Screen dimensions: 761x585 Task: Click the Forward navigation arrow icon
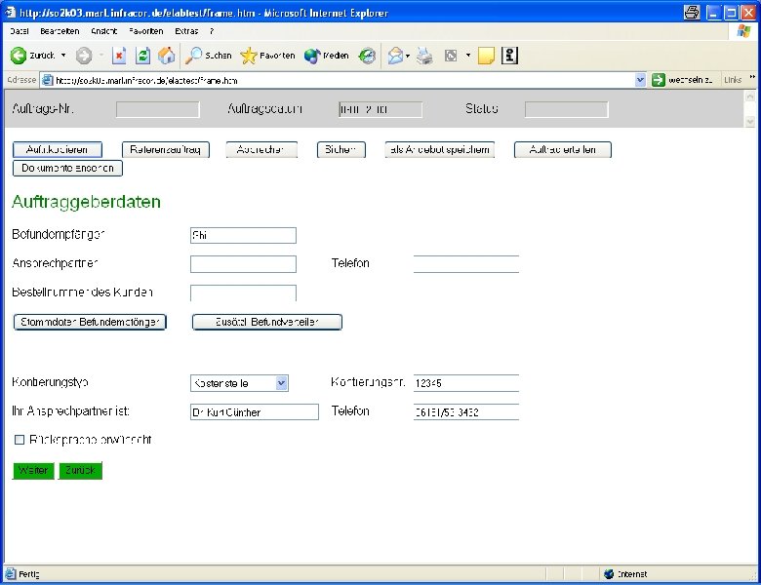pos(84,56)
